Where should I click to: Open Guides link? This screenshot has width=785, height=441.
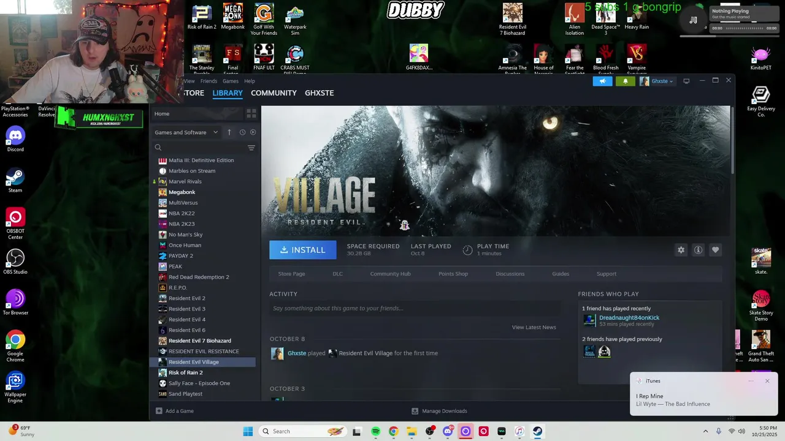pos(561,274)
